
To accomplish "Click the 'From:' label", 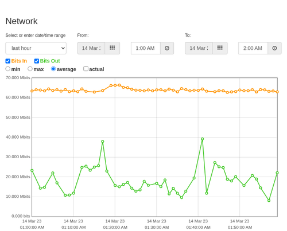I will click(83, 36).
